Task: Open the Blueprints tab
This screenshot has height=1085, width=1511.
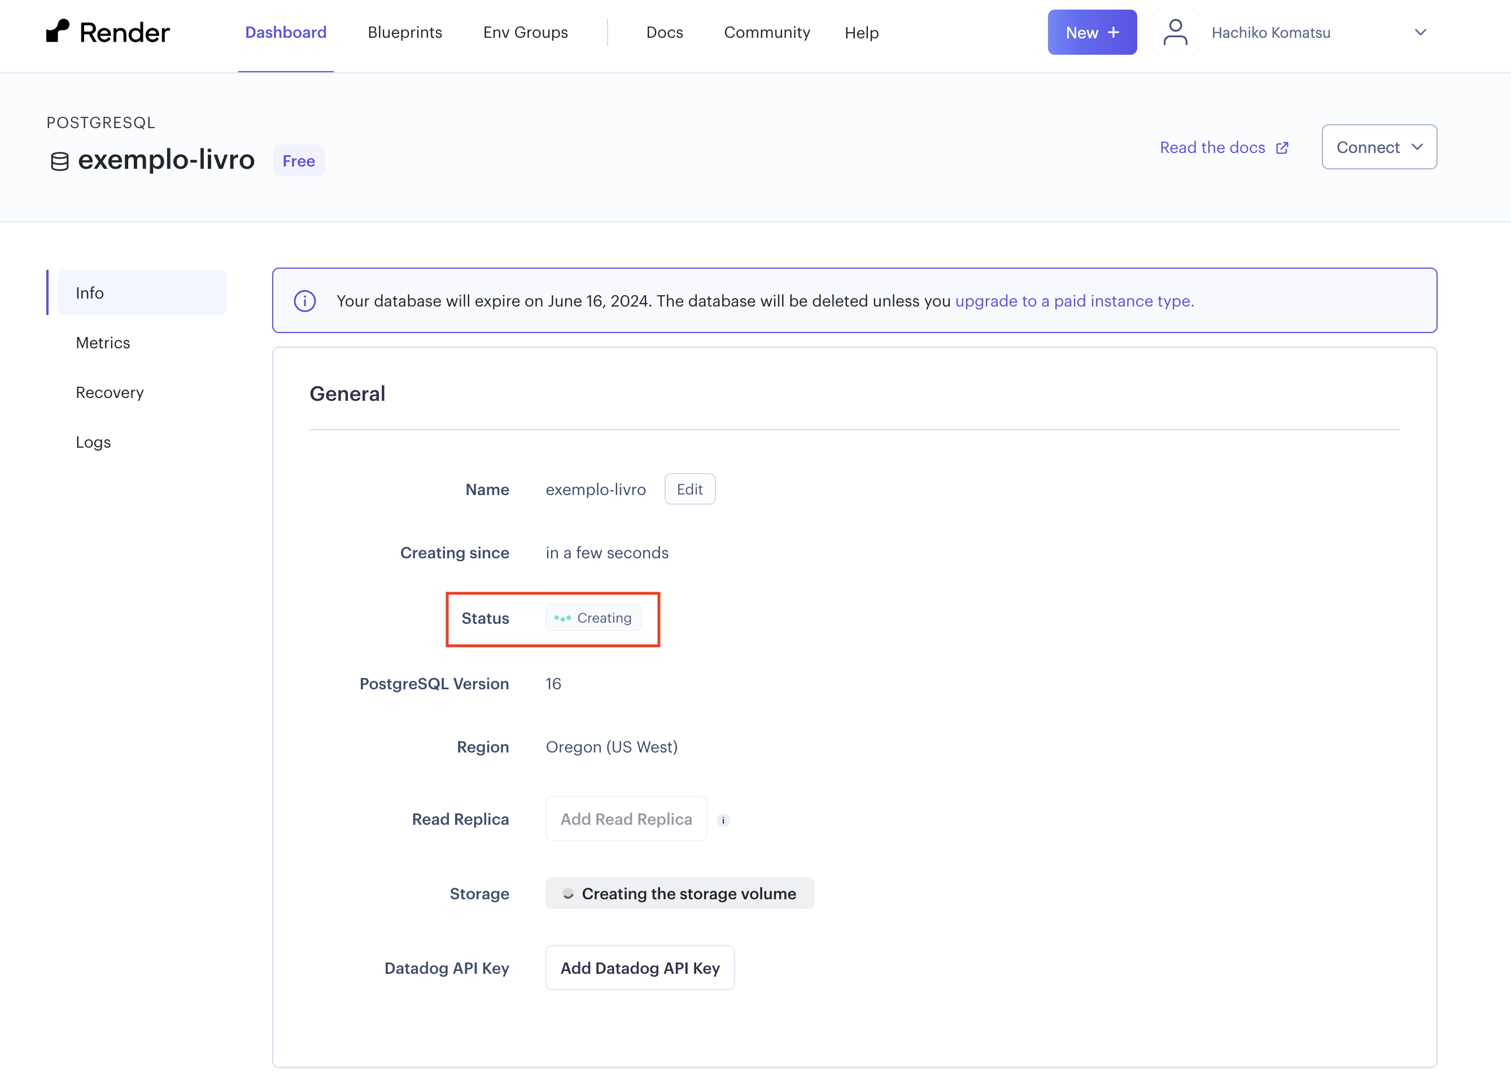Action: (404, 32)
